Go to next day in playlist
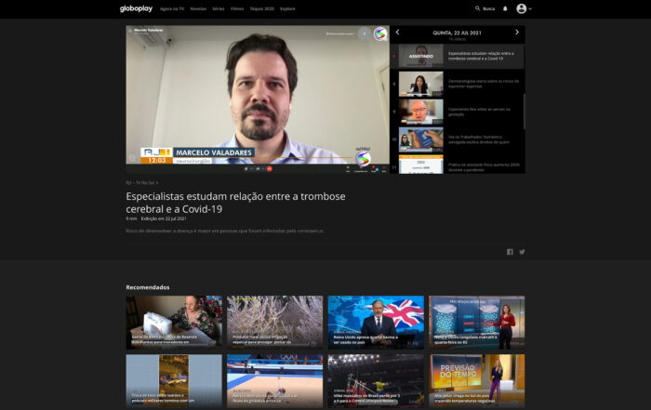 pyautogui.click(x=517, y=33)
